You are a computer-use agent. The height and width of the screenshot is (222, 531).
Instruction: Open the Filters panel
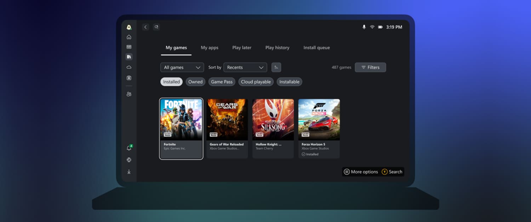coord(370,68)
